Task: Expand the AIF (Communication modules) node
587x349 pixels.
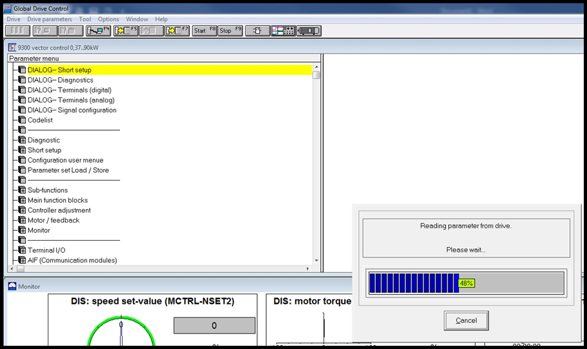Action: click(22, 261)
